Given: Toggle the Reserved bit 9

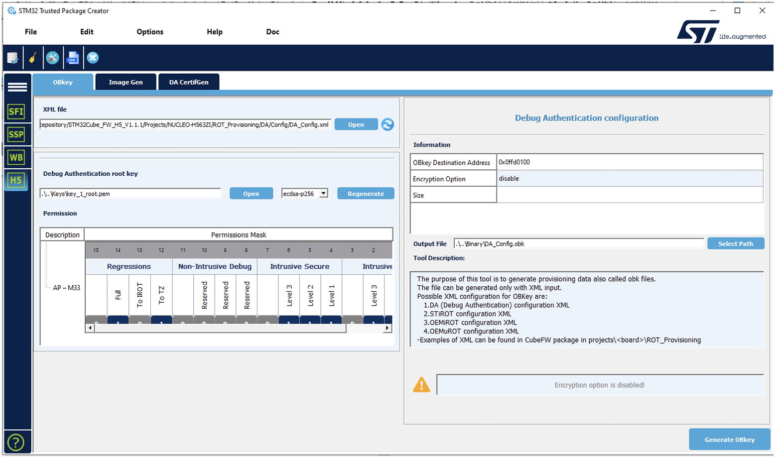Looking at the screenshot, I should coord(225,320).
